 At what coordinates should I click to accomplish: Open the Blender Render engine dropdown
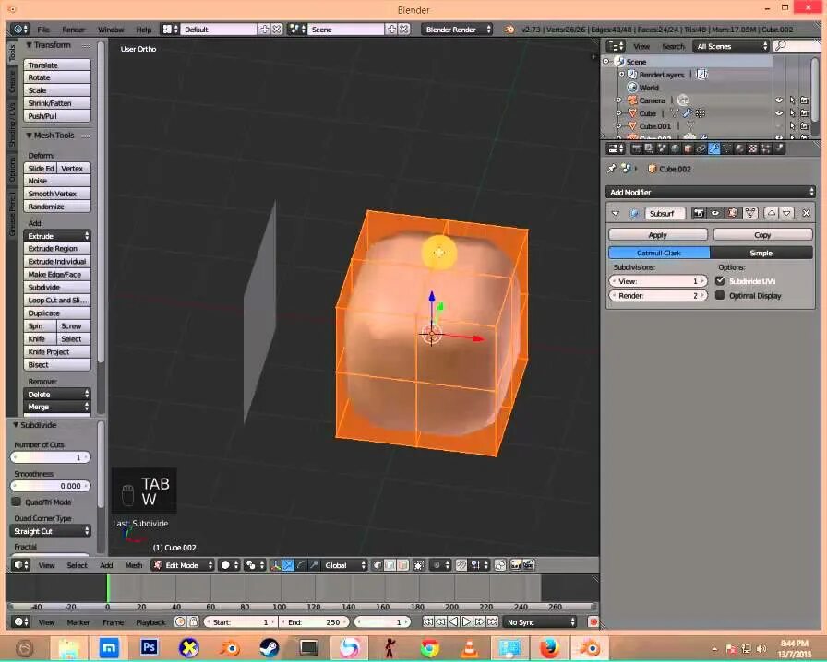tap(457, 29)
